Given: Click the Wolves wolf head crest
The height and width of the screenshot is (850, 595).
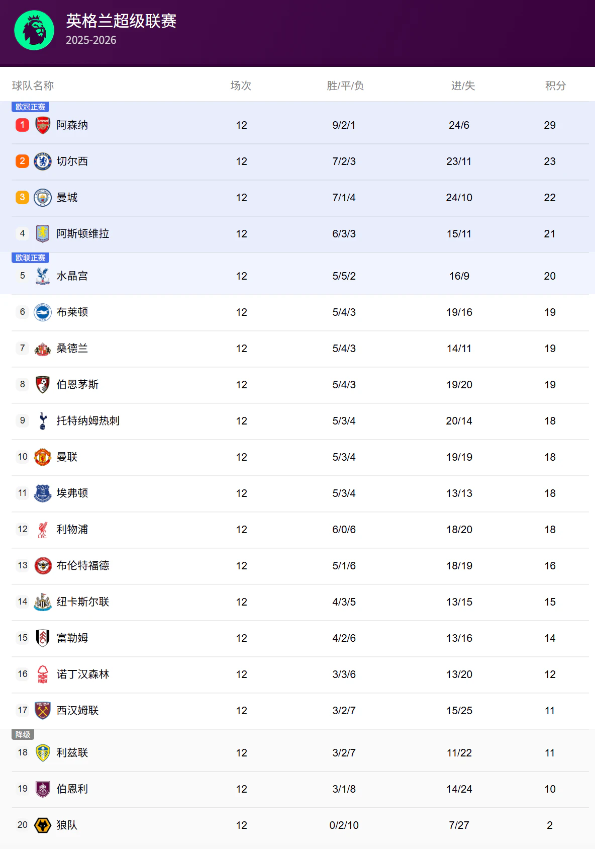Looking at the screenshot, I should tap(43, 825).
